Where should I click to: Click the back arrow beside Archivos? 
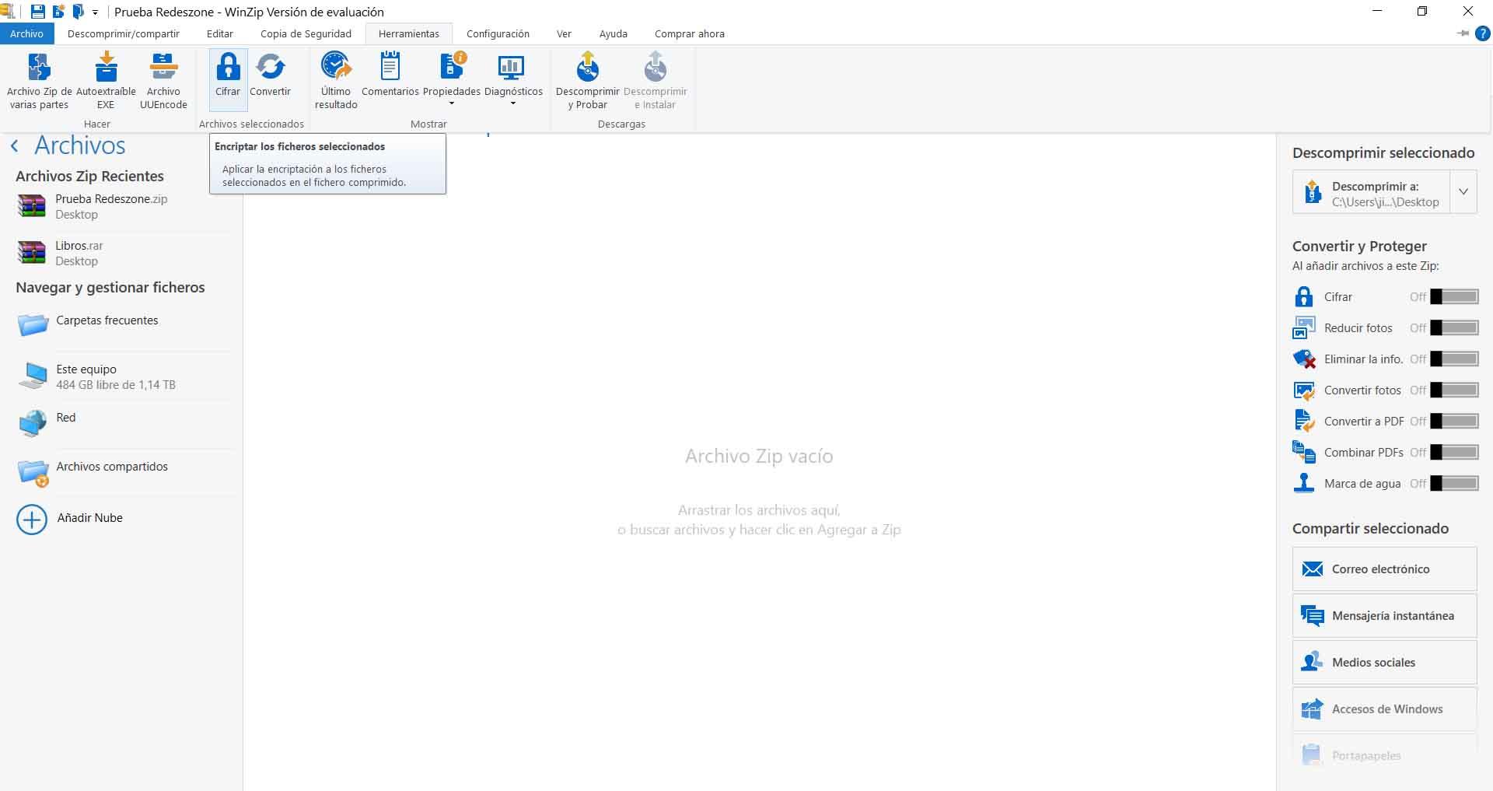[15, 145]
